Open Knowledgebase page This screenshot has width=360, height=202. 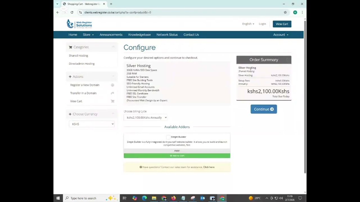click(x=139, y=35)
